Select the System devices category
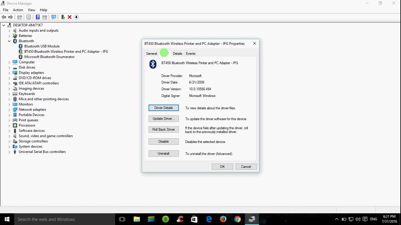Screen dimensions: 401x225 [30, 147]
